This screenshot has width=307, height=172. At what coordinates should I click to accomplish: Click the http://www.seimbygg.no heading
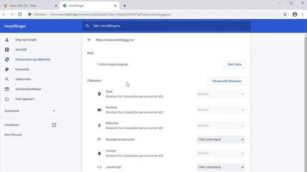coord(115,40)
